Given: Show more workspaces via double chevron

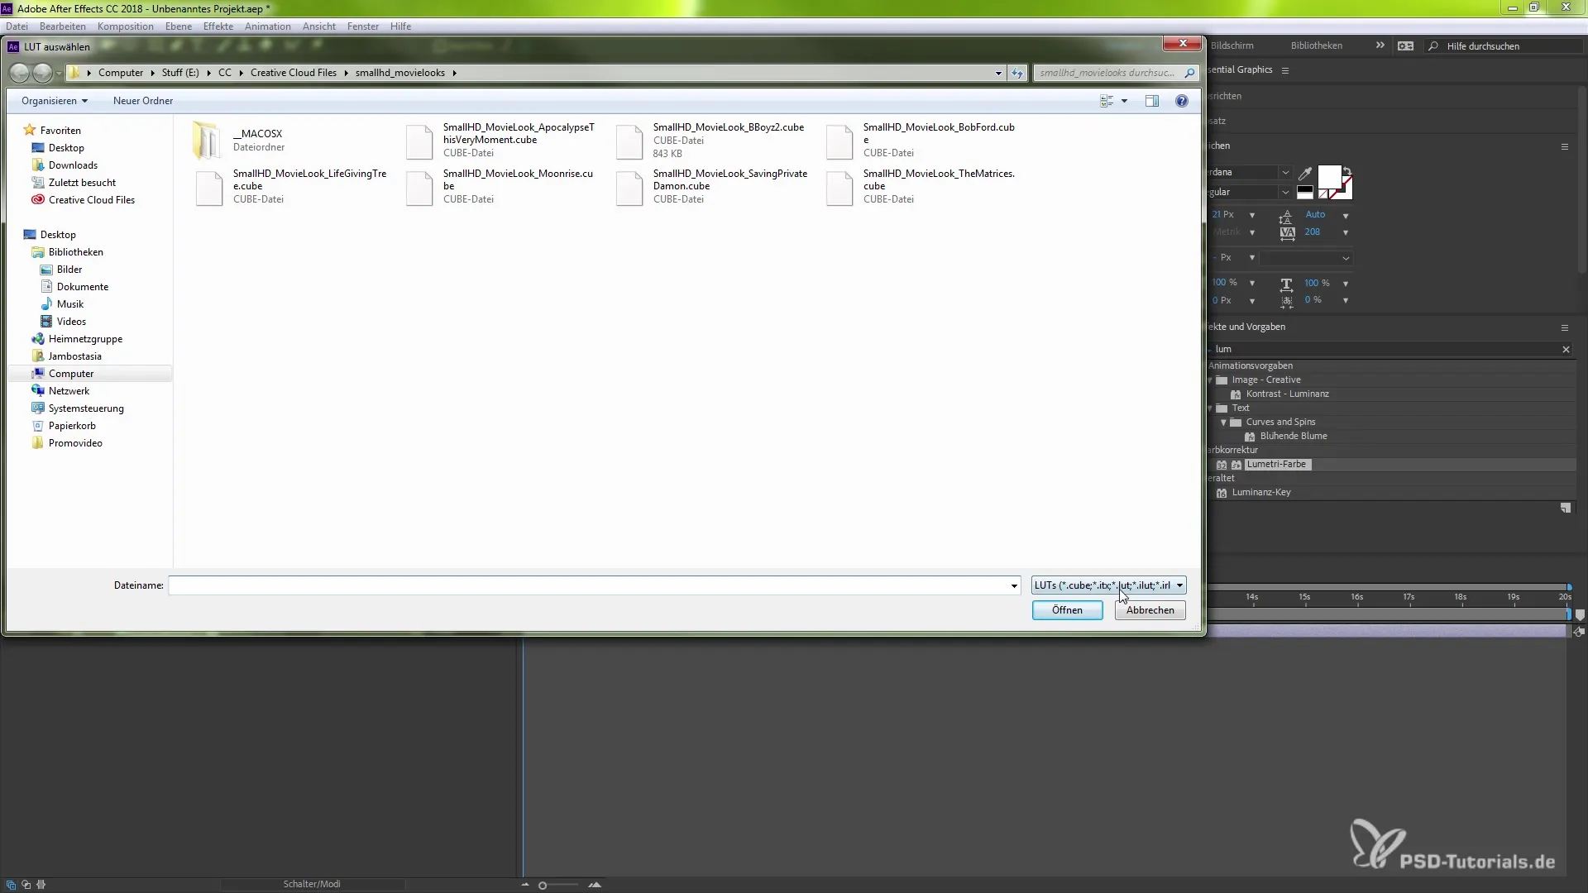Looking at the screenshot, I should pyautogui.click(x=1380, y=45).
